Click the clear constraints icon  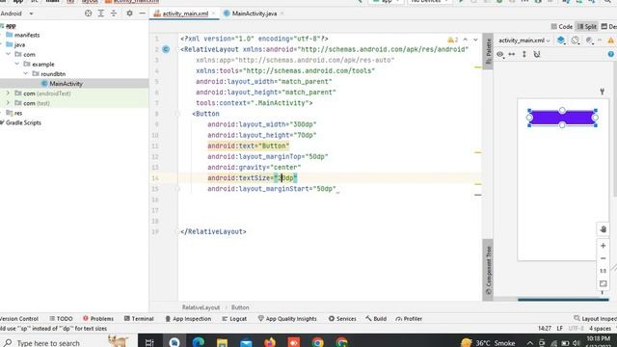tap(537, 54)
